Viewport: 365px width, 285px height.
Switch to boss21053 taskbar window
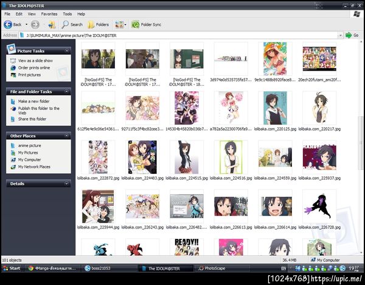click(109, 268)
